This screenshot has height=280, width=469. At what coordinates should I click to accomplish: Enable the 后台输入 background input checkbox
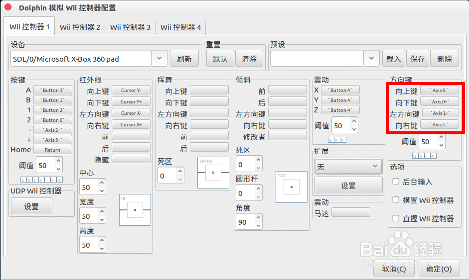[396, 182]
